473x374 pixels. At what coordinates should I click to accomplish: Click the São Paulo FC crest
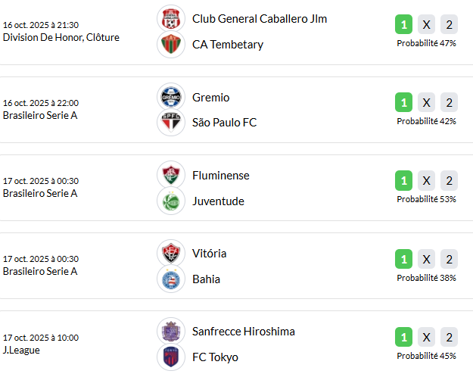[x=171, y=123]
